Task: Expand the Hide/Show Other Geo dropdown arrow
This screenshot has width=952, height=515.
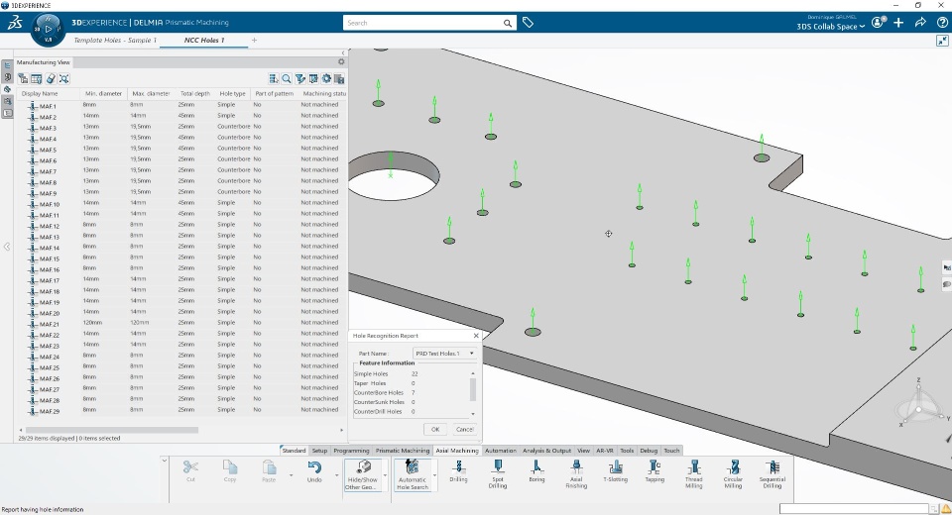Action: pos(385,475)
